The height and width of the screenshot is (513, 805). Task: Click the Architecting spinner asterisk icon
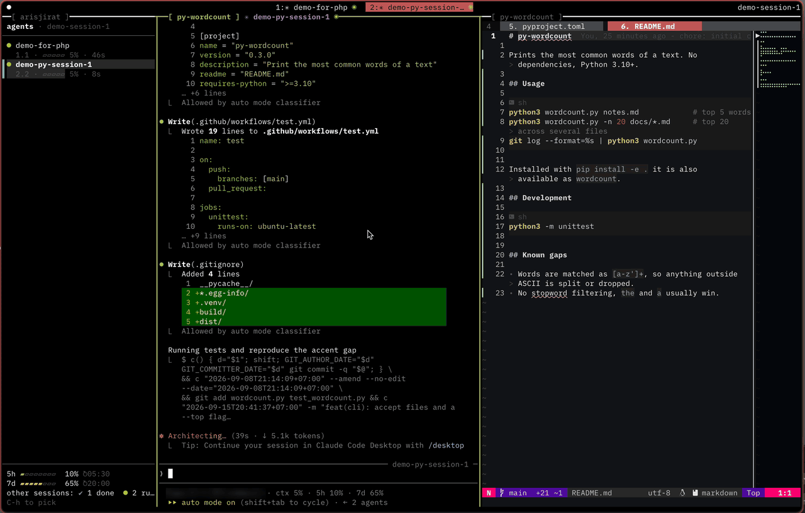[162, 436]
